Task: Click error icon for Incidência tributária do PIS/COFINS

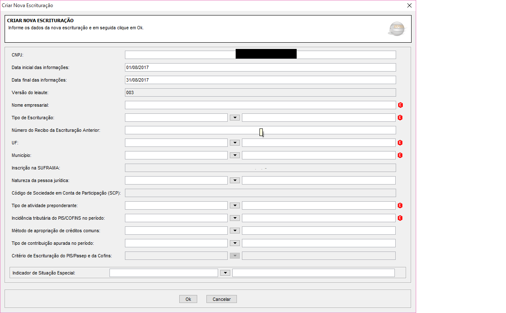Action: coord(400,218)
